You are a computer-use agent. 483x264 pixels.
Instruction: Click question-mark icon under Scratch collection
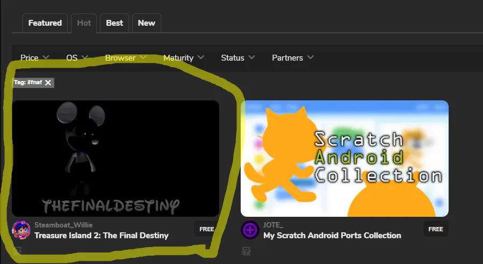click(246, 251)
